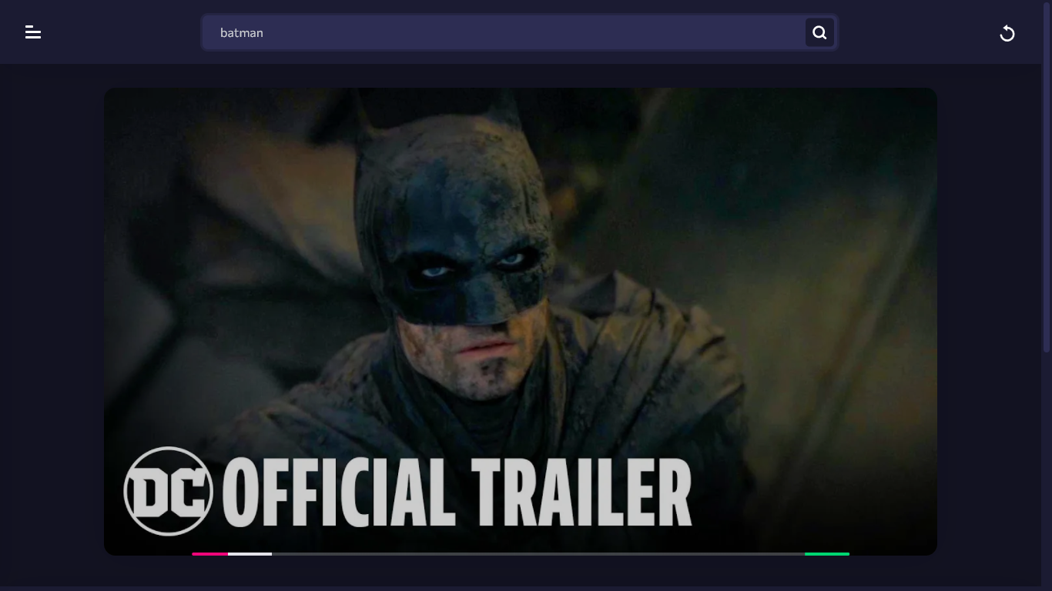
Task: Select the pink slide indicator segment
Action: click(210, 553)
